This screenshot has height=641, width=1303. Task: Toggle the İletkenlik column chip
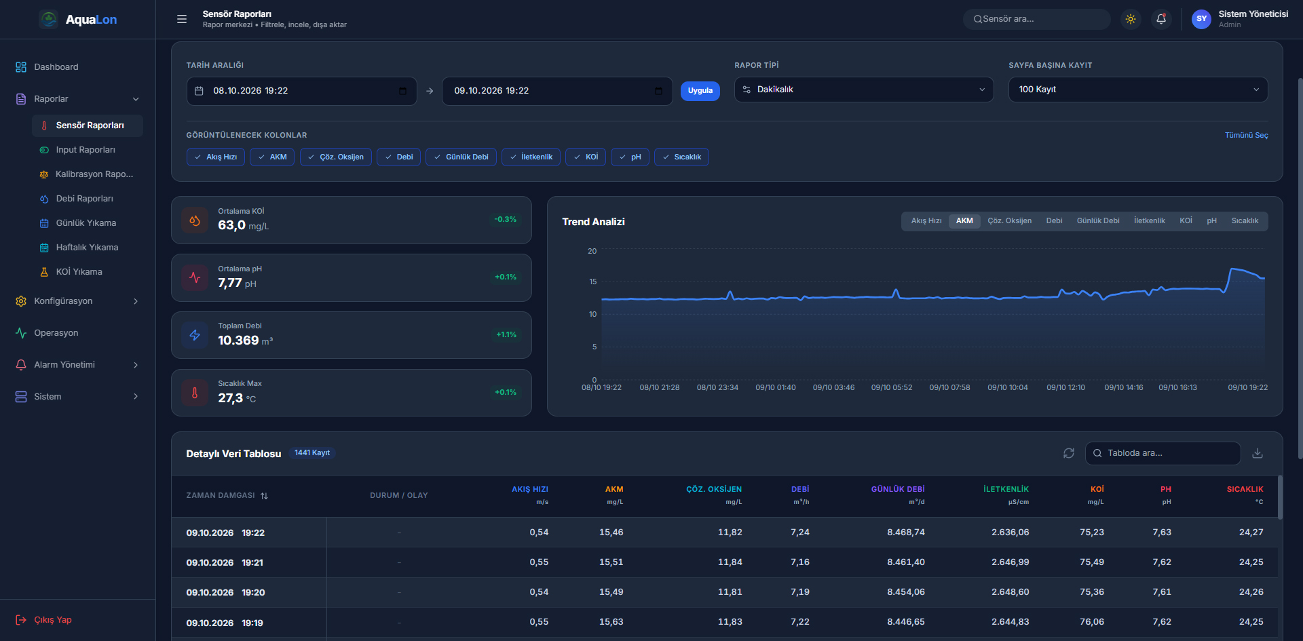pos(531,157)
